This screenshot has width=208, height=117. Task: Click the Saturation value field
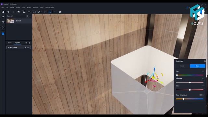[203, 79]
